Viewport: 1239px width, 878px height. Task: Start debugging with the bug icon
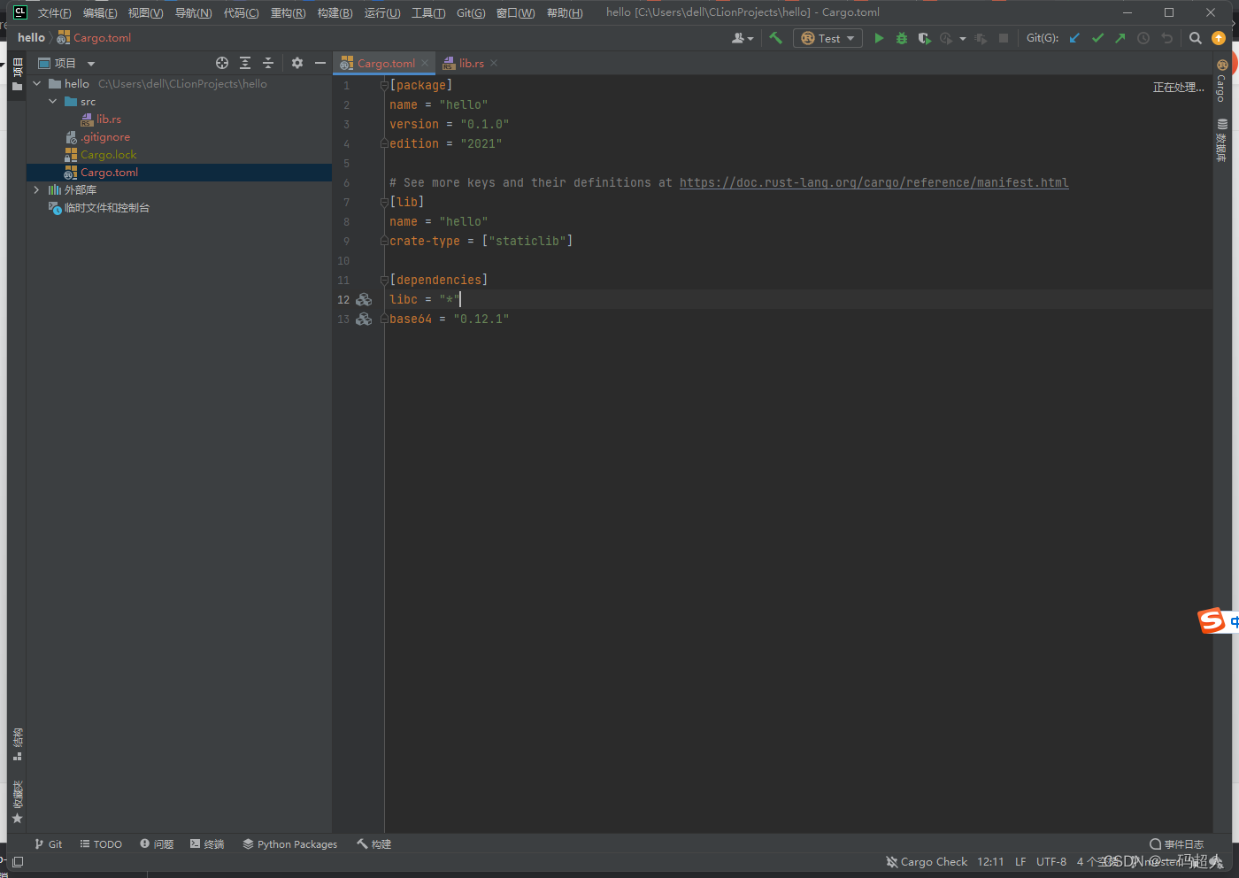click(x=902, y=38)
